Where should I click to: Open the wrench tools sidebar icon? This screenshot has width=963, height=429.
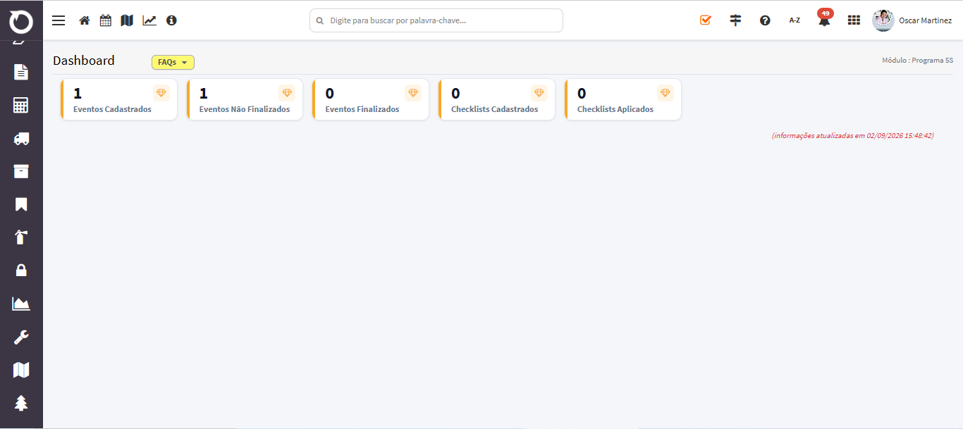(x=21, y=337)
